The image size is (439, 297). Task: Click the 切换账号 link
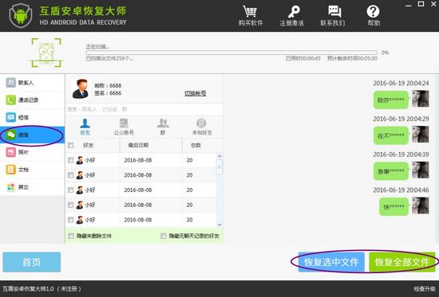coord(195,93)
